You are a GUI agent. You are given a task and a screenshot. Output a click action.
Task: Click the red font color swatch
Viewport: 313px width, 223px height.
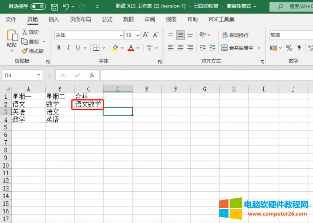131,48
